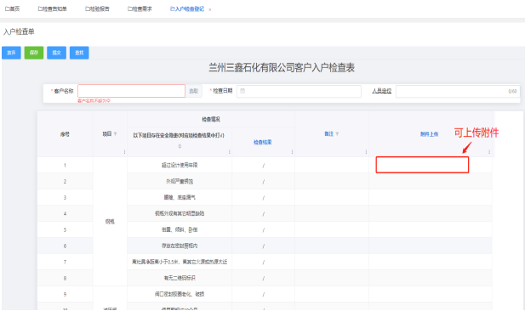Click the check result slash in row 1
525x311 pixels.
264,165
